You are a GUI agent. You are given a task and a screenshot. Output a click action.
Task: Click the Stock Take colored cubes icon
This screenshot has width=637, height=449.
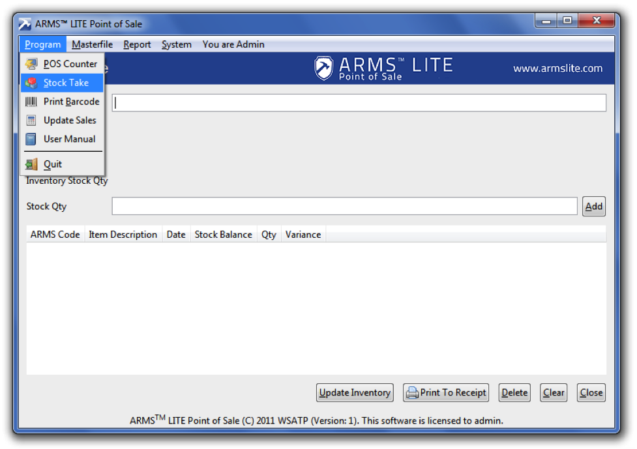pyautogui.click(x=31, y=83)
